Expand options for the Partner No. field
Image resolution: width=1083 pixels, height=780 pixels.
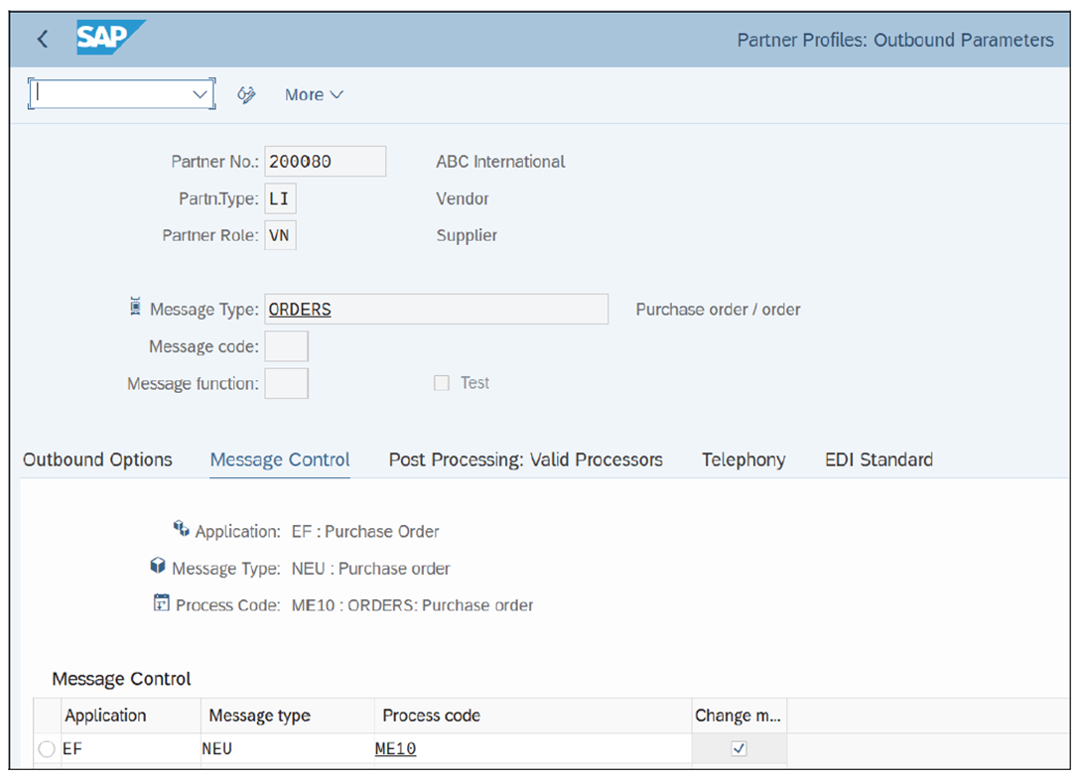point(325,161)
